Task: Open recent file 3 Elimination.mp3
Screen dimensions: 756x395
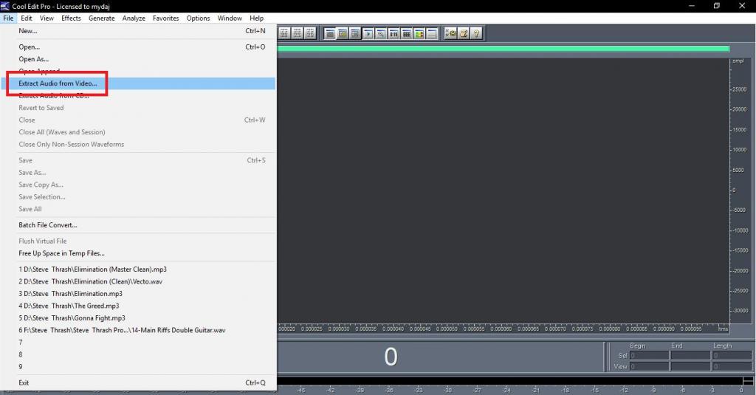Action: click(x=138, y=294)
